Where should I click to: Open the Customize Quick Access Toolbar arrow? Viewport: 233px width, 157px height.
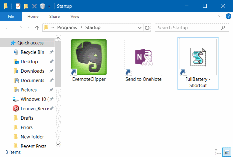(x=49, y=7)
